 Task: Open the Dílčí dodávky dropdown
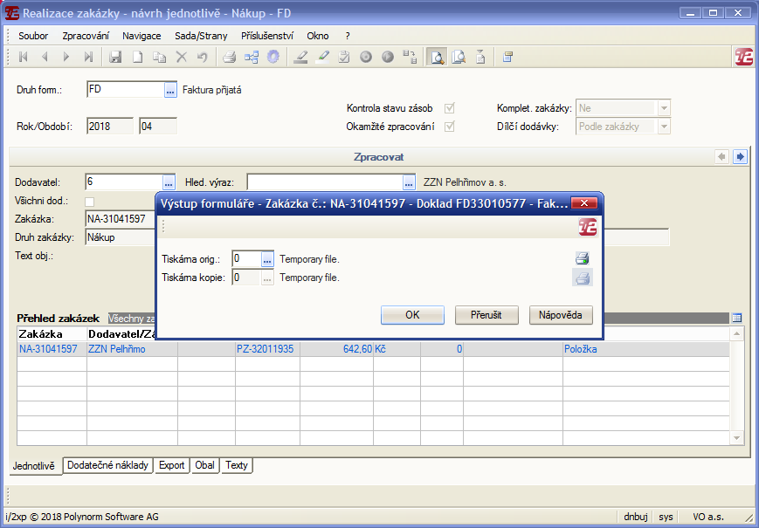pyautogui.click(x=664, y=127)
